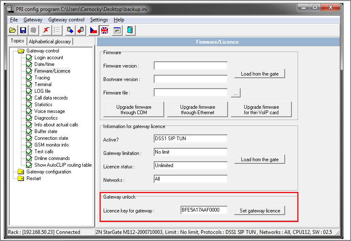Select Firmware/Licence in the tree
Screen dimensions: 351x241
tap(52, 71)
